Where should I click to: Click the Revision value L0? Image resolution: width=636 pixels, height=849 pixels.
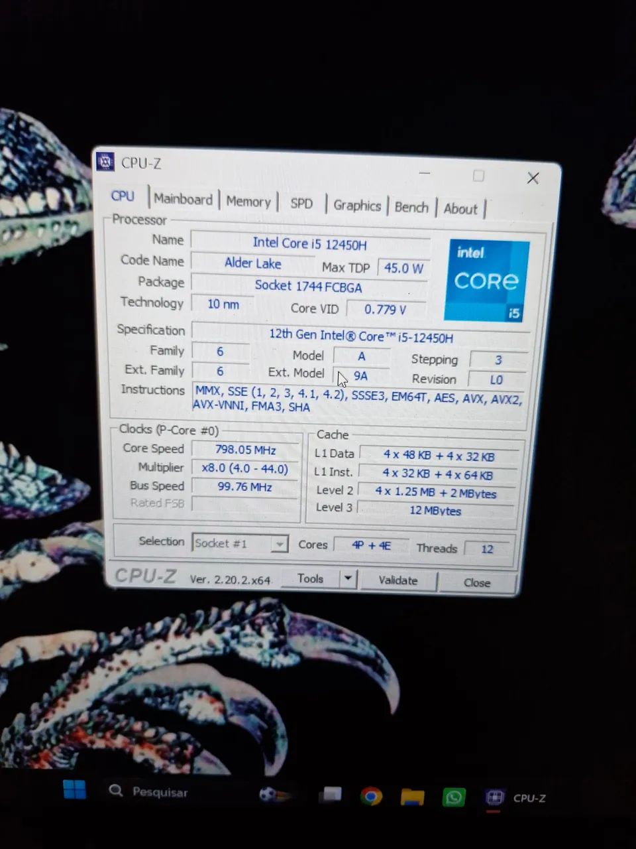pos(497,380)
